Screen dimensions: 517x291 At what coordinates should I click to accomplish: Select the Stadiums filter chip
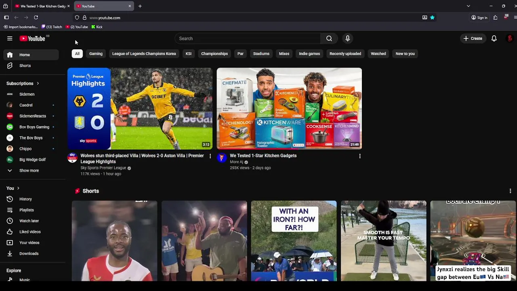coord(261,53)
